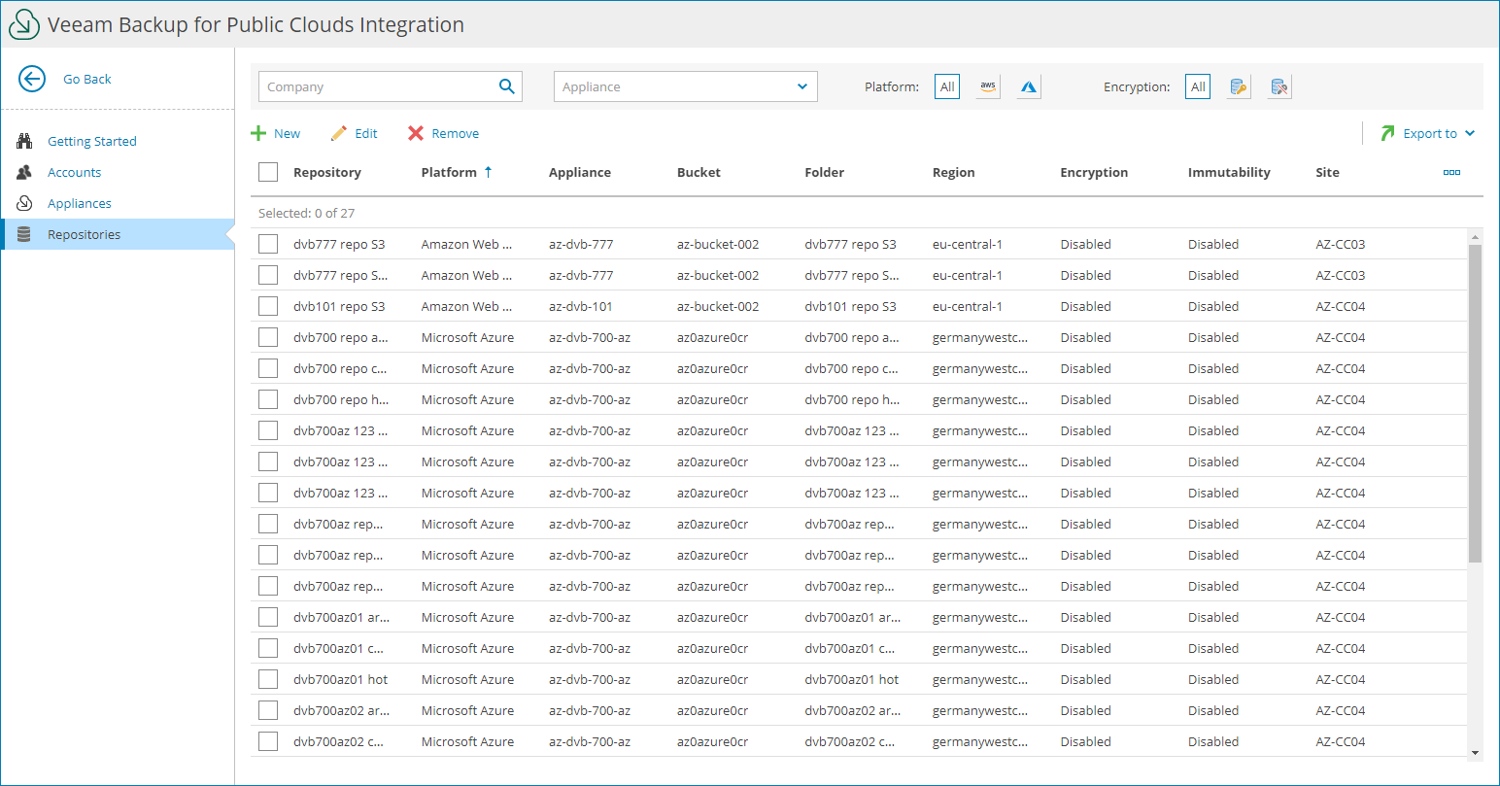
Task: Open column selection with the triple-box icon
Action: tap(1451, 172)
